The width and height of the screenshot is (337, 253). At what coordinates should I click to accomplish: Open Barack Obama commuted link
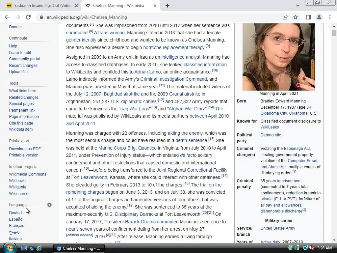click(x=152, y=222)
